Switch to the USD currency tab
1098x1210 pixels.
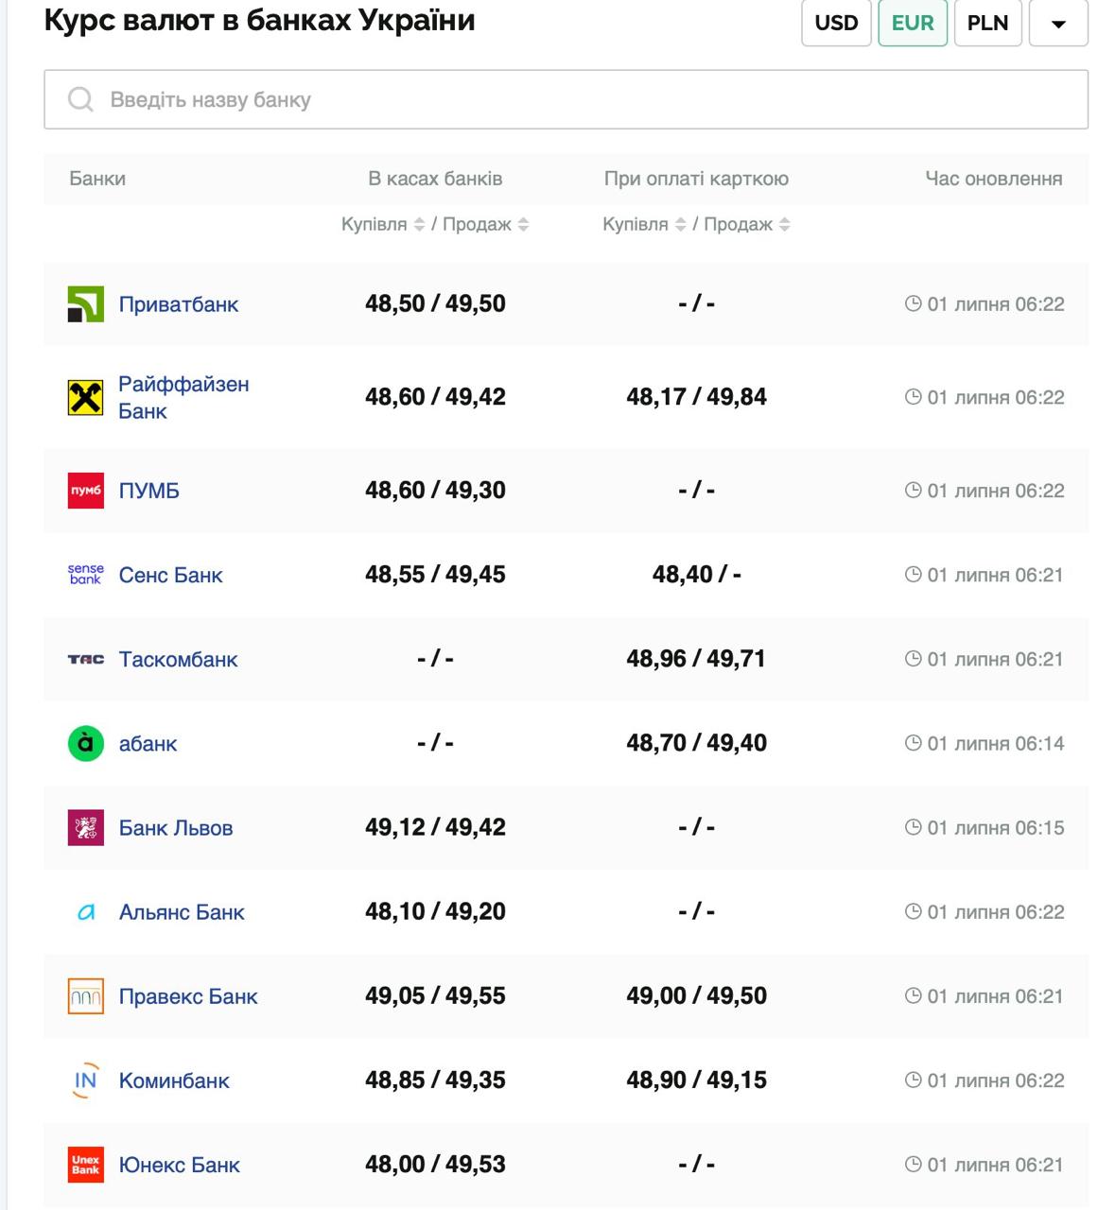click(x=836, y=23)
